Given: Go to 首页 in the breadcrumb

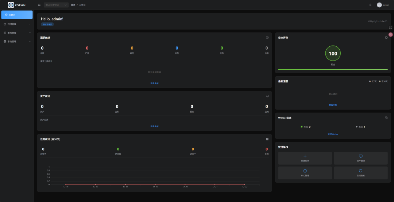Looking at the screenshot, I should [73, 5].
